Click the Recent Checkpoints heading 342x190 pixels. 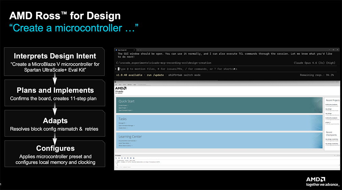(x=331, y=134)
